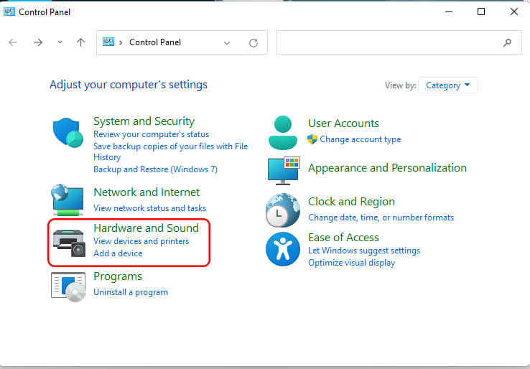The image size is (530, 369).
Task: Open the View by Category dropdown
Action: pyautogui.click(x=447, y=85)
